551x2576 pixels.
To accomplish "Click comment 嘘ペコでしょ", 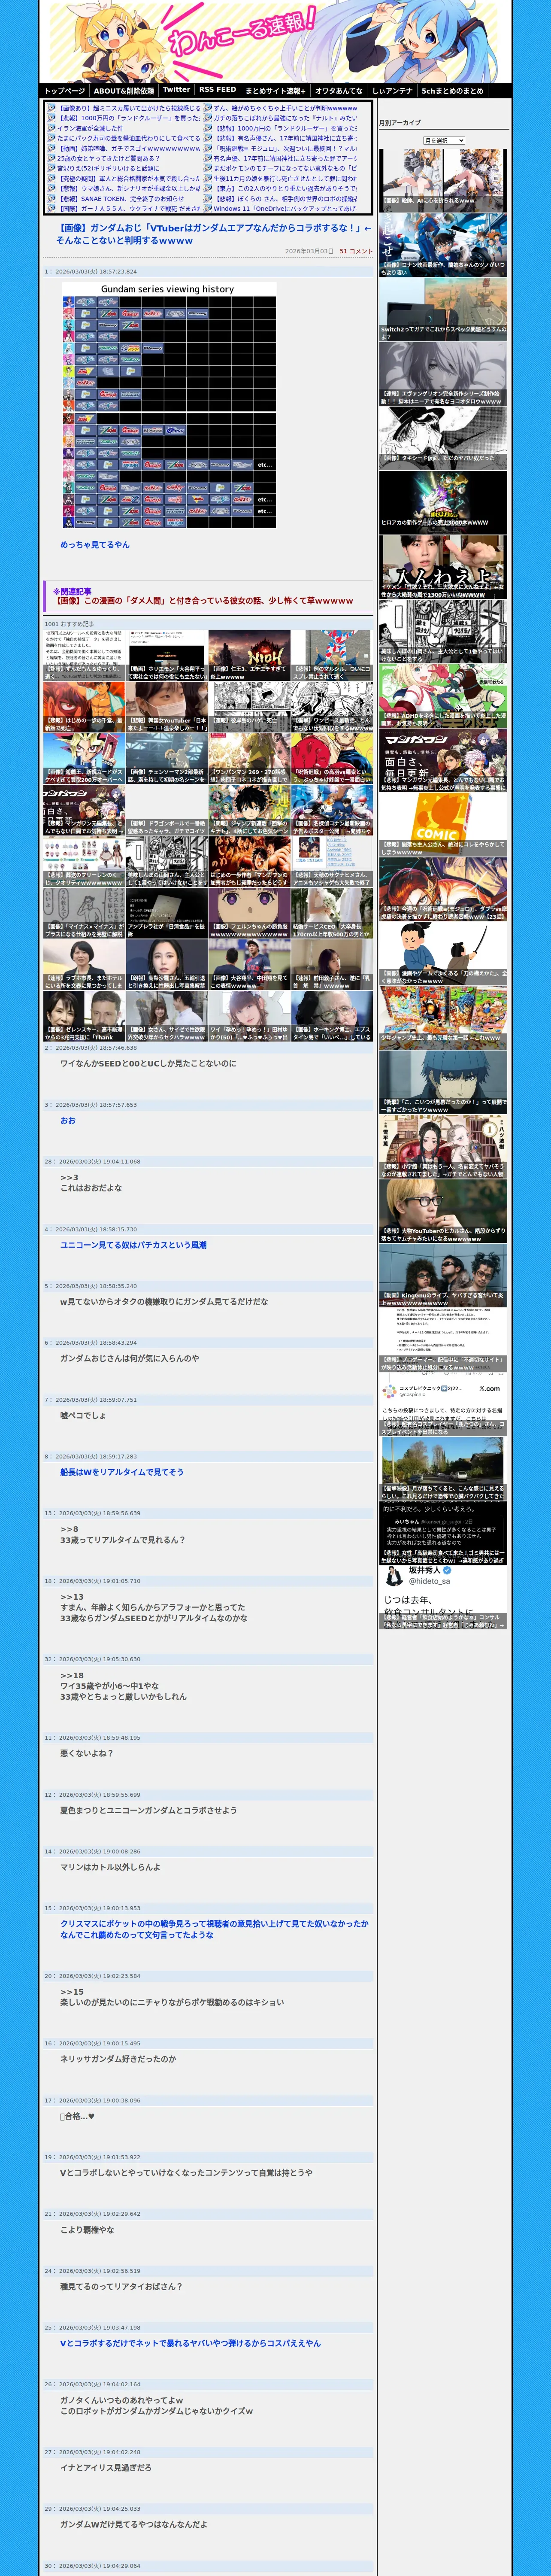I will [83, 1415].
